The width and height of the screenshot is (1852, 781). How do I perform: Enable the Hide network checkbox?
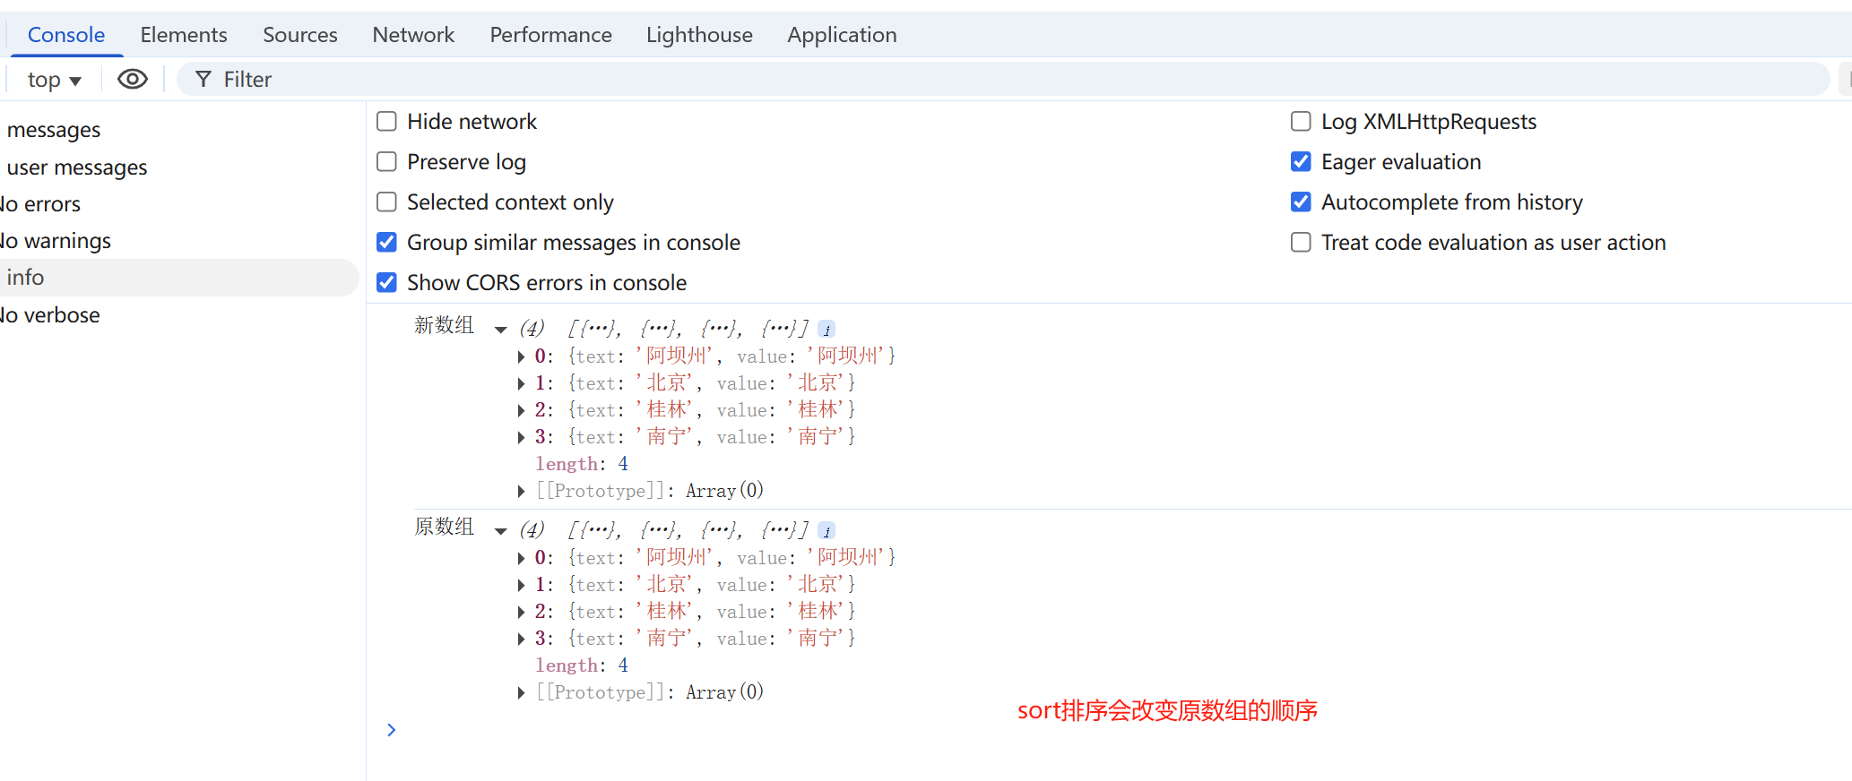coord(387,122)
